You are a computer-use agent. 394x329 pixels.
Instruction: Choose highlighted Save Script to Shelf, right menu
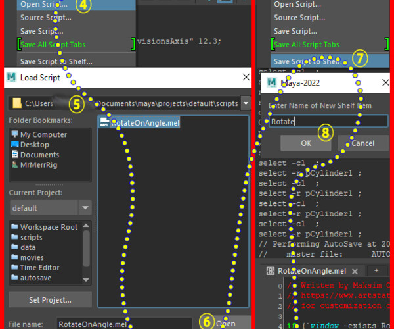click(x=330, y=61)
